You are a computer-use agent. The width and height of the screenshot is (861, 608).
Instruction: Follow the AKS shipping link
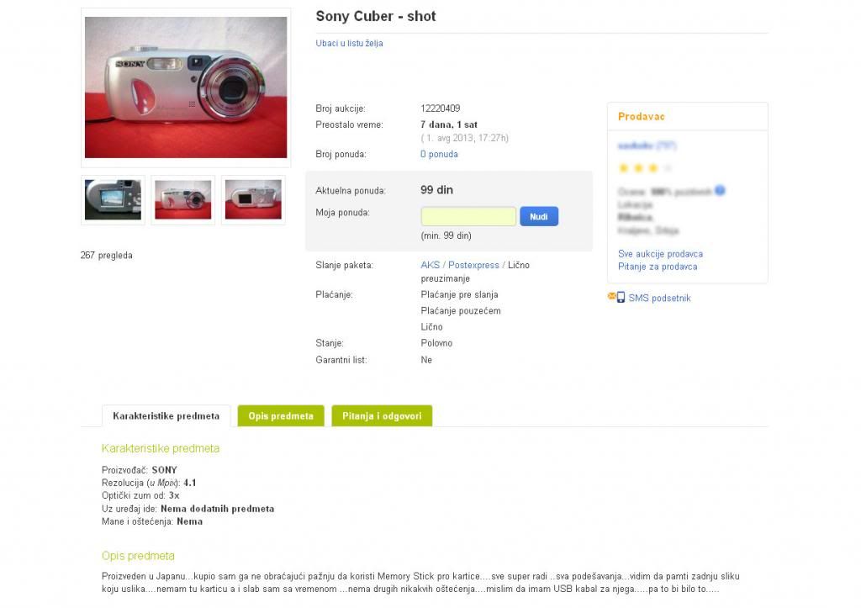[430, 265]
